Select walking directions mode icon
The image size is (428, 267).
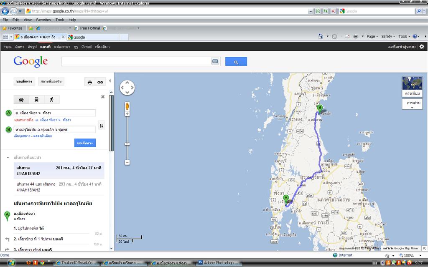click(x=52, y=100)
